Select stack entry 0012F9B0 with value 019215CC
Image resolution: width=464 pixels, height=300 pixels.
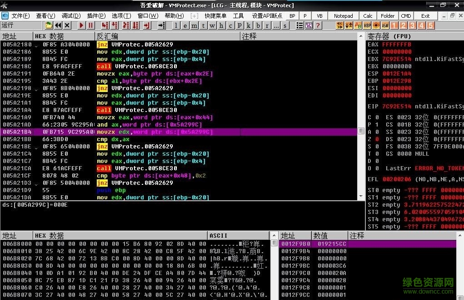tap(368, 244)
